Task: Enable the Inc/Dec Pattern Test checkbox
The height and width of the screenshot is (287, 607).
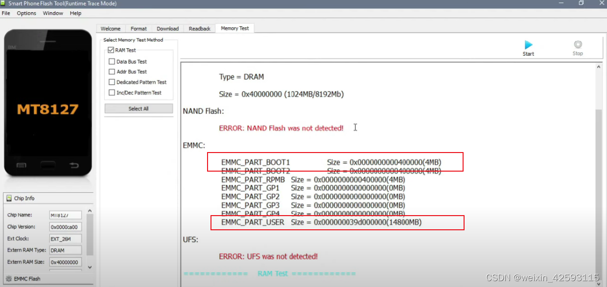Action: tap(112, 92)
